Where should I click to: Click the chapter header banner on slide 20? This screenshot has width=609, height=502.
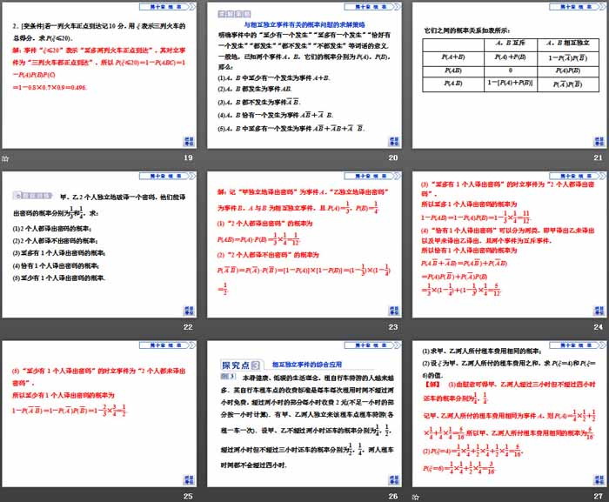tap(372, 7)
